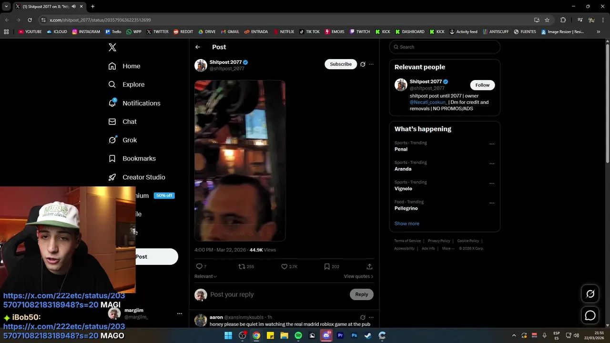
Task: Follow Shitpost 2077 in Relevant people
Action: click(482, 85)
